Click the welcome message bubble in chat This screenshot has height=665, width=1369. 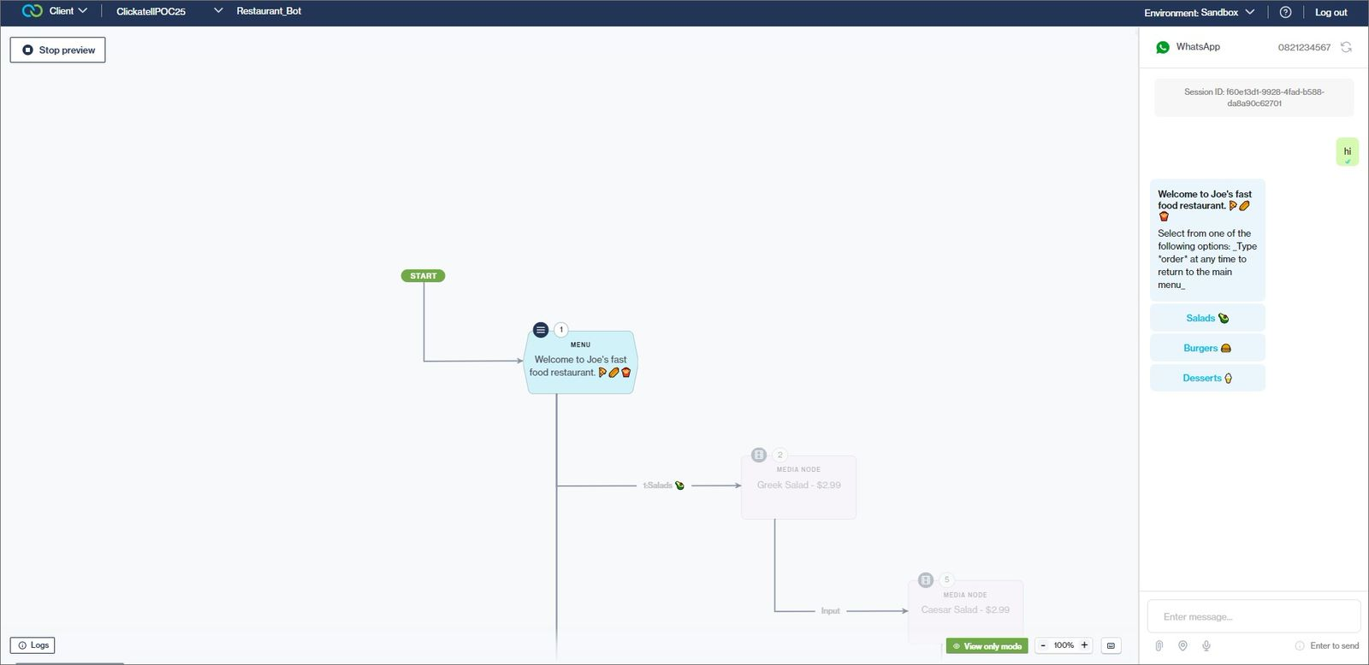1207,239
